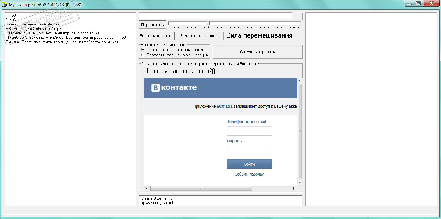Image resolution: width=441 pixels, height=219 pixels.
Task: Click the blue Войти login button
Action: pos(249,164)
